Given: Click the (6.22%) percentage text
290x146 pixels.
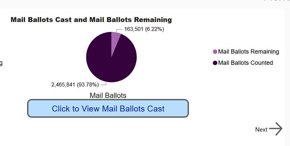Looking at the screenshot, I should point(155,29).
